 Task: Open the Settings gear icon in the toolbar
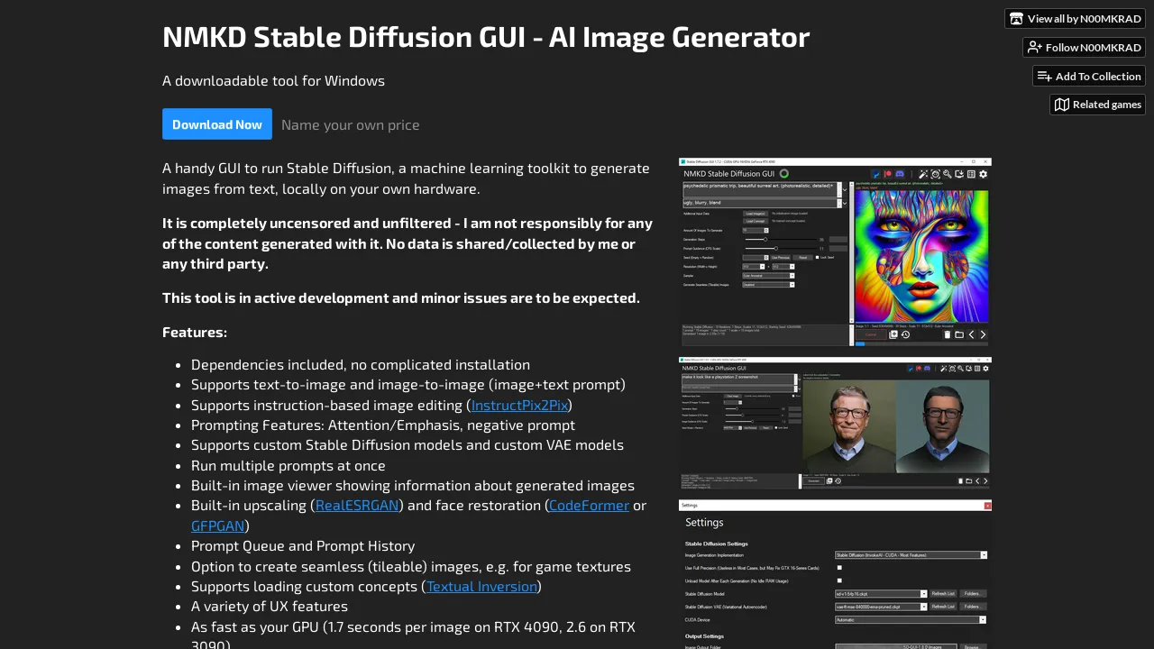[x=983, y=174]
